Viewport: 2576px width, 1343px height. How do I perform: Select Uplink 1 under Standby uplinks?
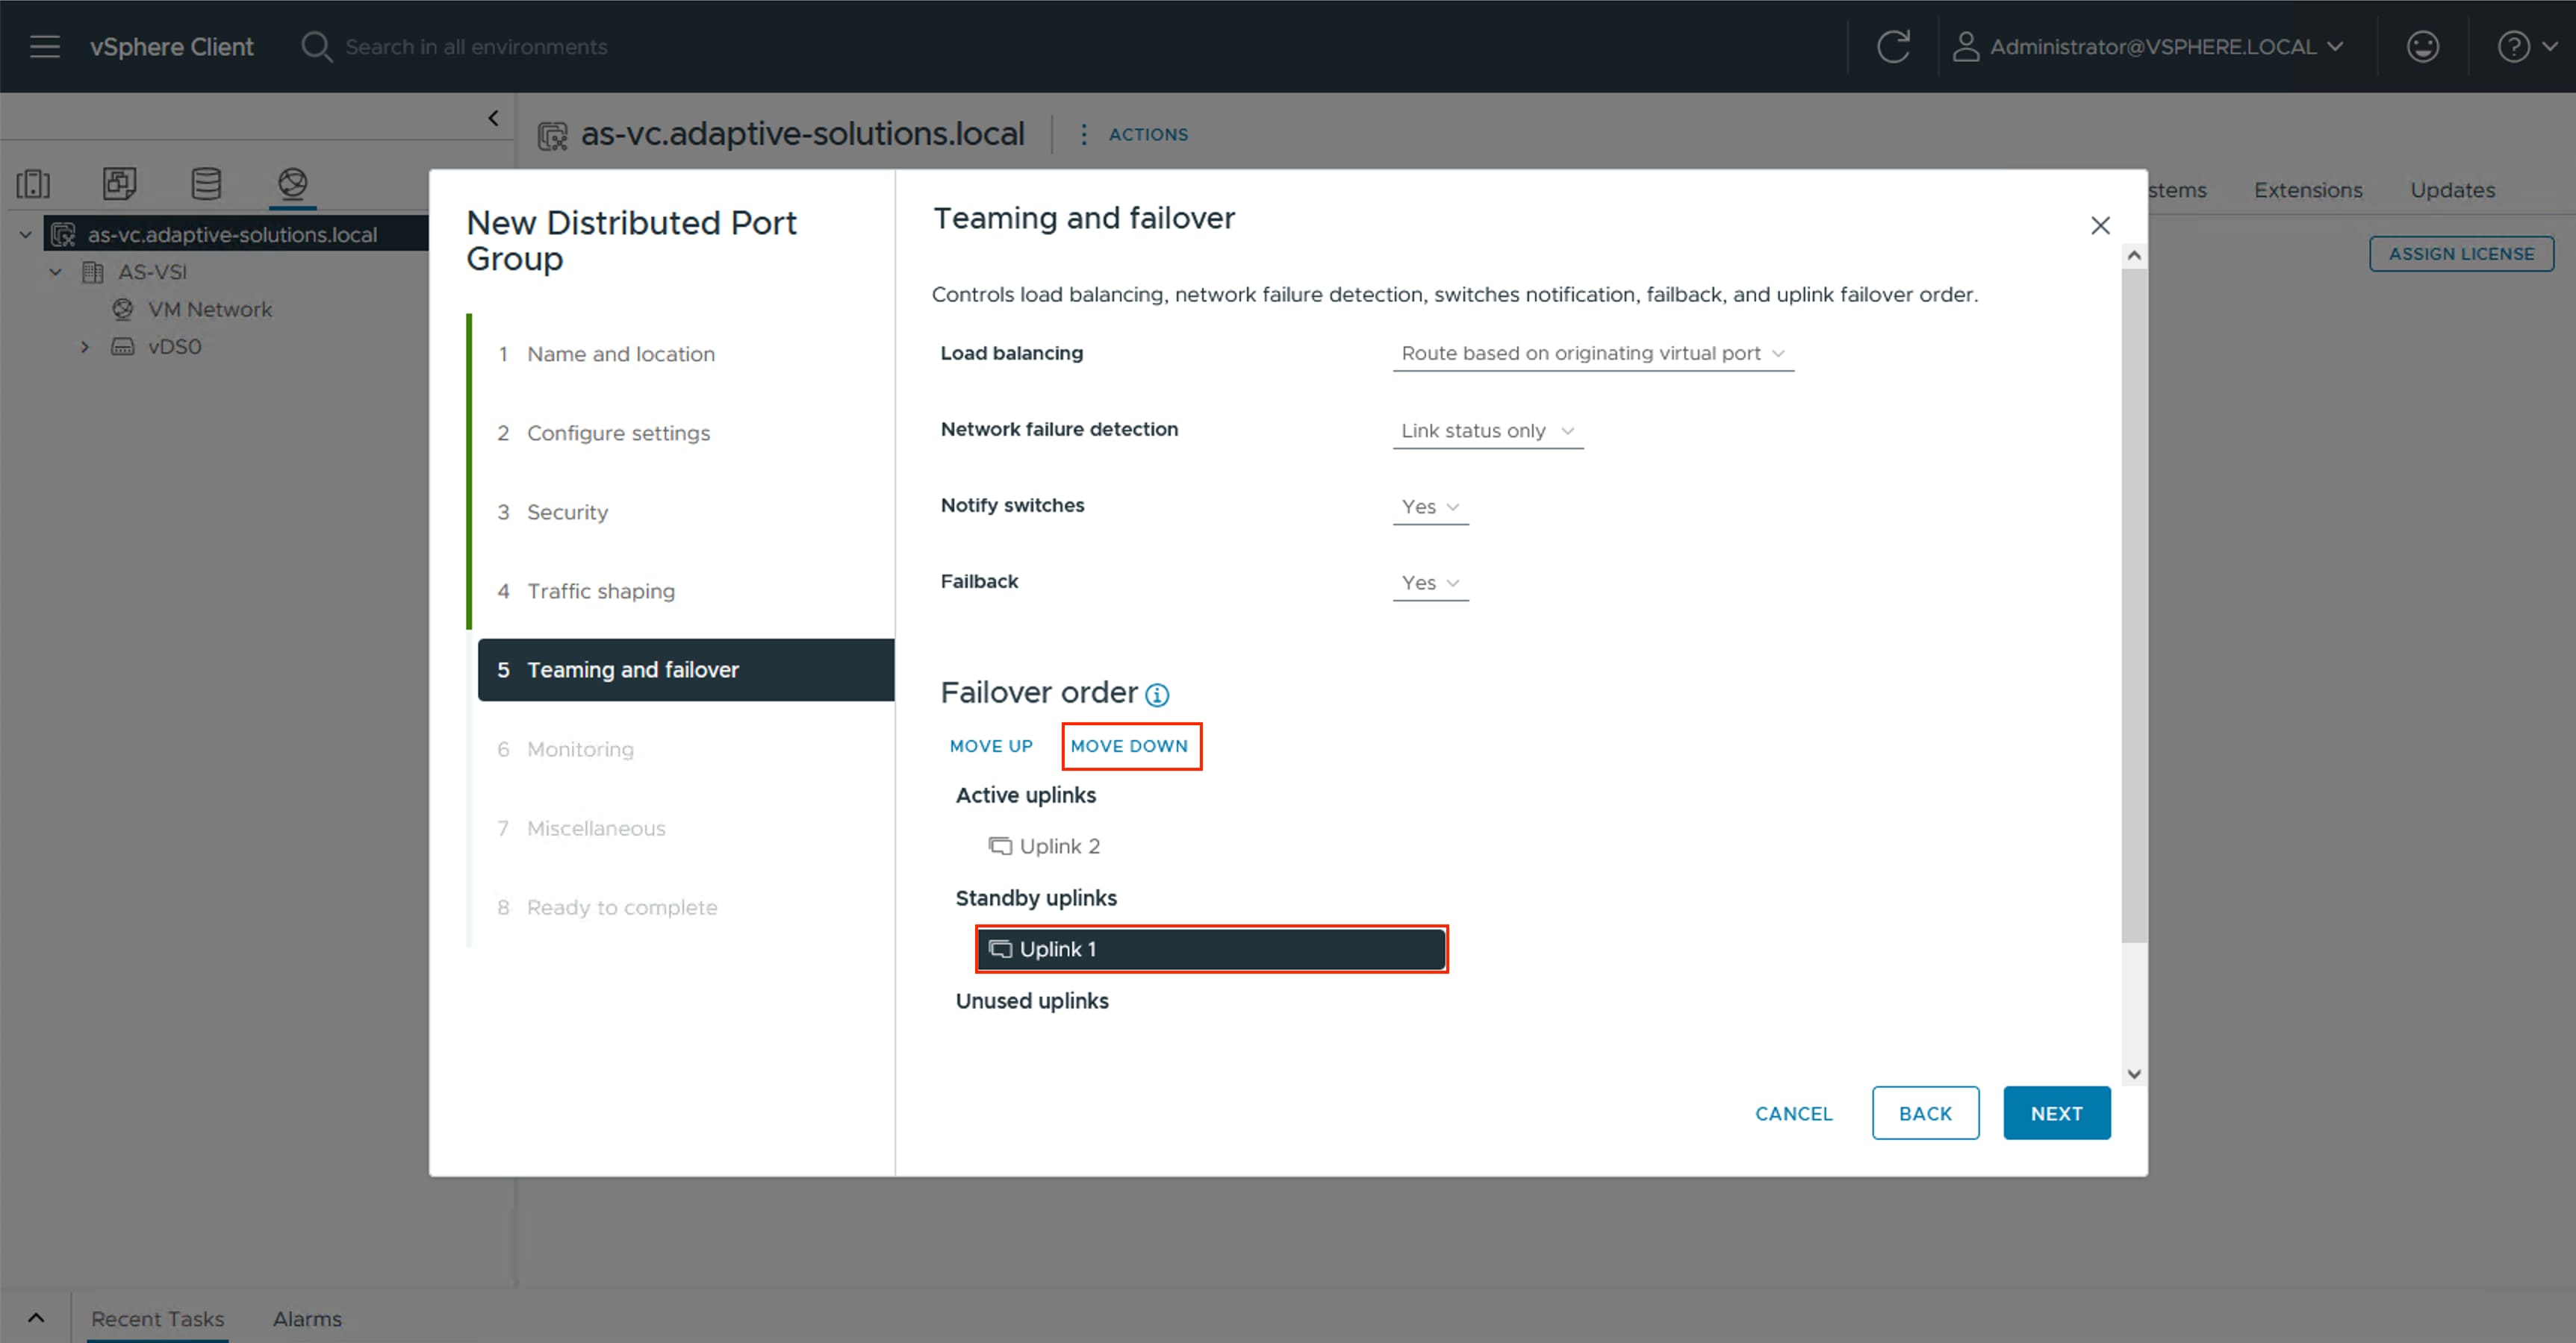1211,948
